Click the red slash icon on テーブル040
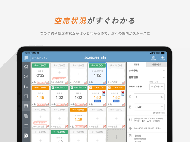This screenshot has height=142, width=190. [x=123, y=127]
